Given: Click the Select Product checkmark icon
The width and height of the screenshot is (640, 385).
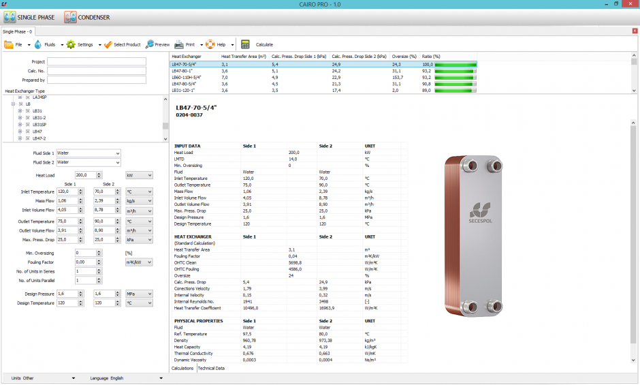Looking at the screenshot, I should click(108, 44).
